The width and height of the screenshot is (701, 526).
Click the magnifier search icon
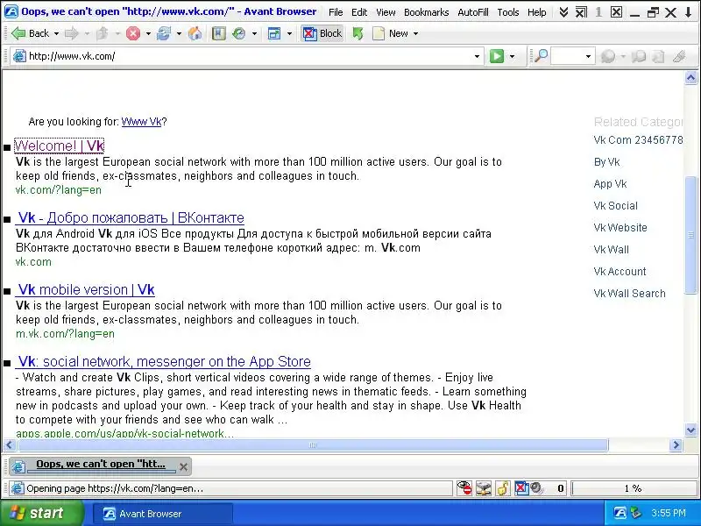click(x=541, y=56)
